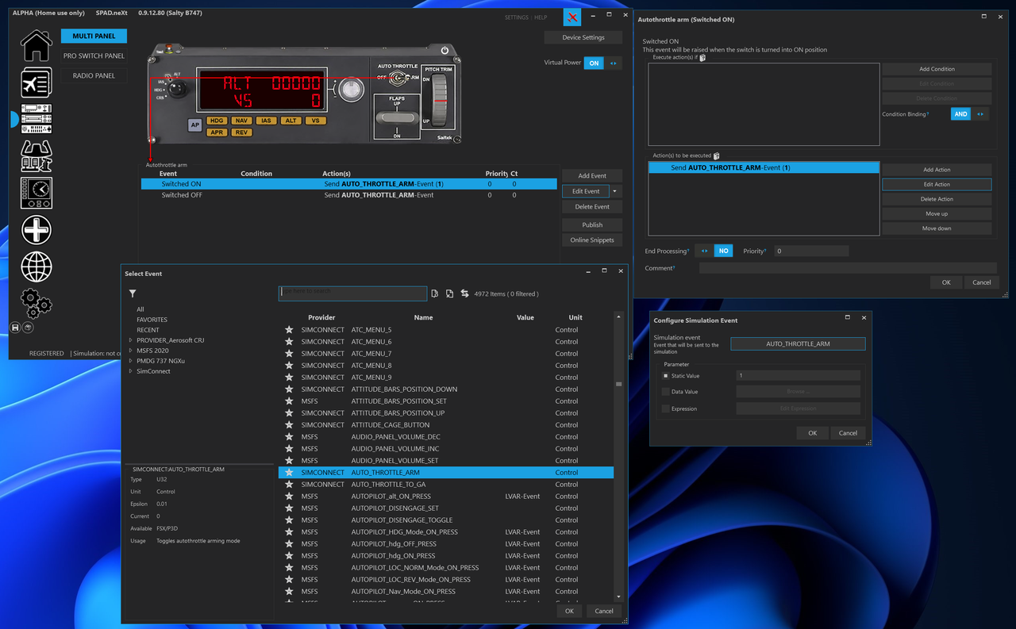
Task: Click the swap arrows icon near item count
Action: tap(465, 293)
